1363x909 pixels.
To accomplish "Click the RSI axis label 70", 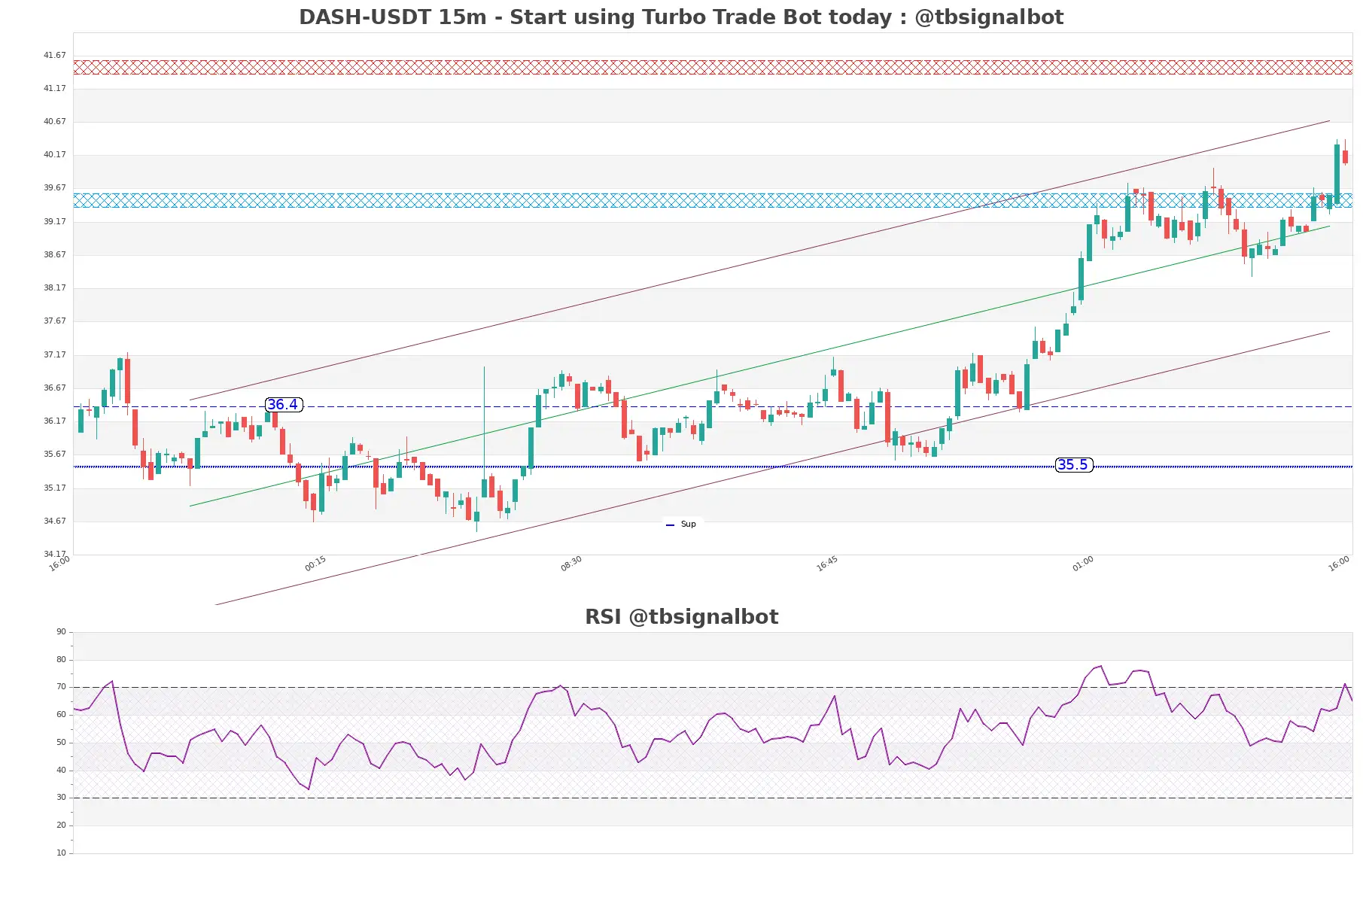I will click(61, 686).
